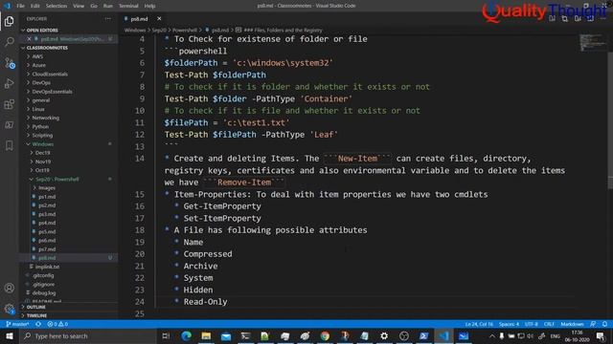Open Run and Debug view
613x344 pixels.
[9, 83]
